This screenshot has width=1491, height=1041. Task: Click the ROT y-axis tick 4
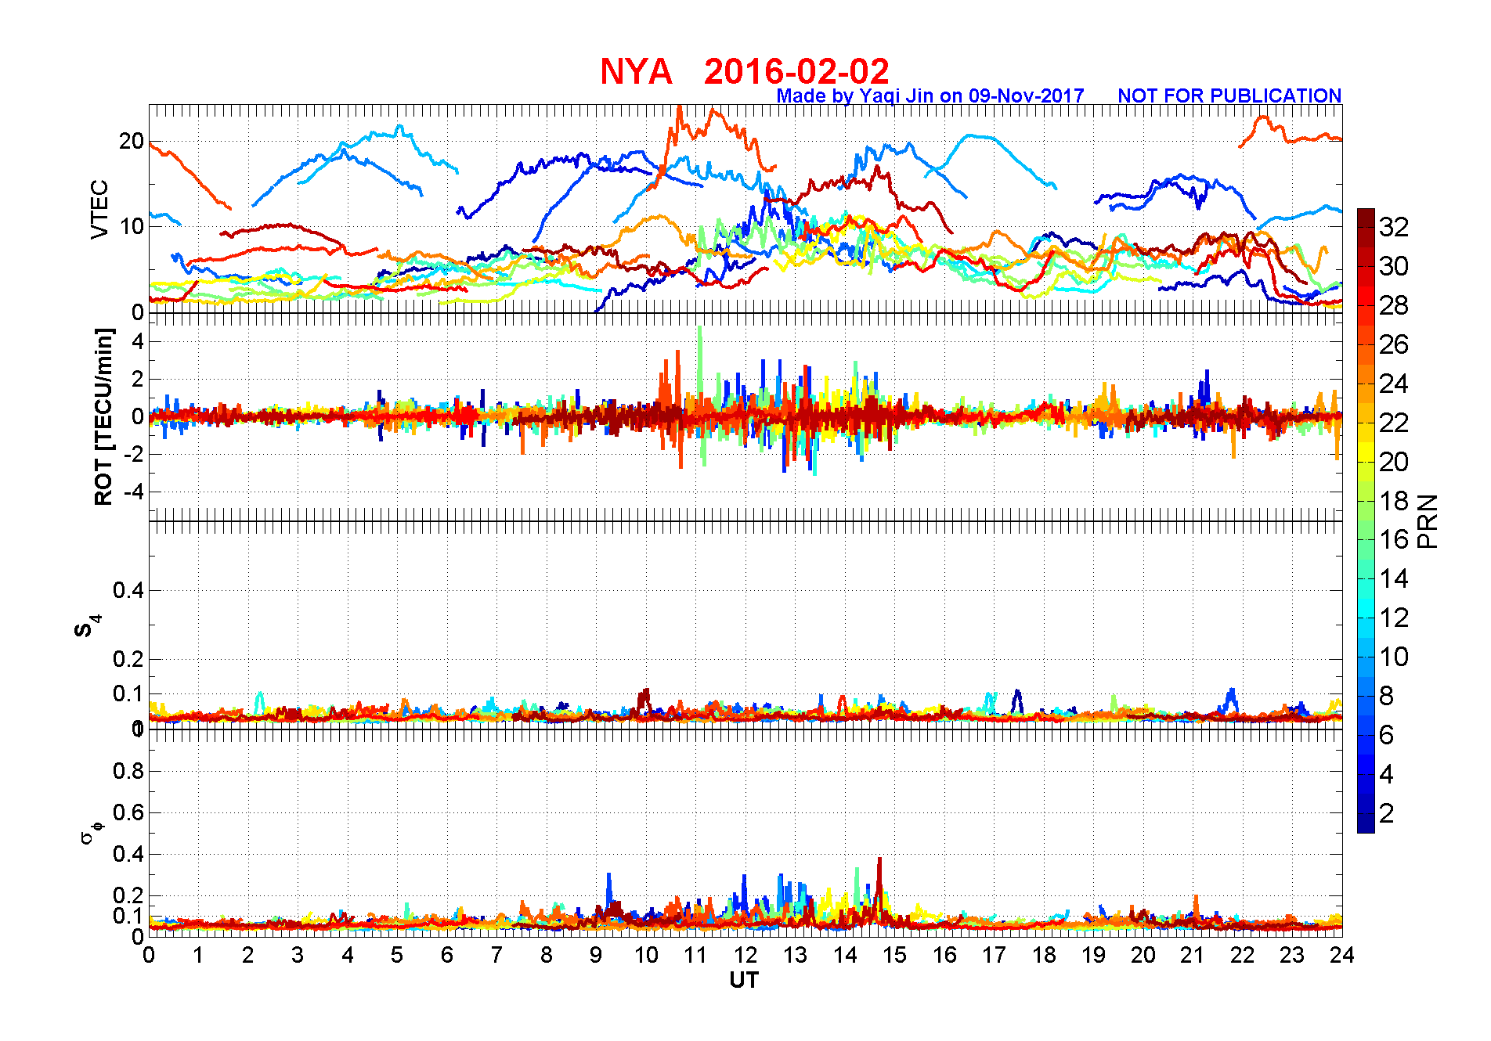(x=138, y=341)
